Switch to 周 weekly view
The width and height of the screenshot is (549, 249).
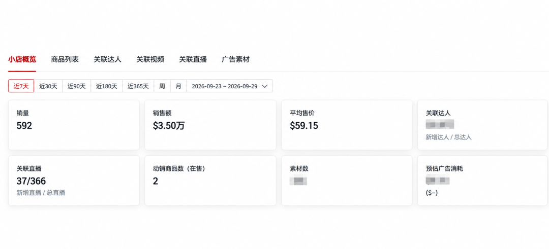pyautogui.click(x=162, y=86)
